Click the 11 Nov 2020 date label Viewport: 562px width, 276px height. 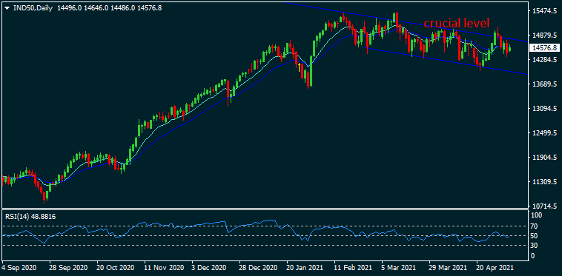click(163, 267)
